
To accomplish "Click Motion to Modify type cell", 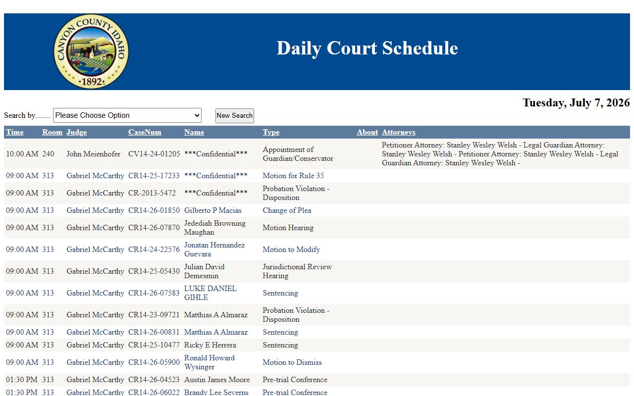I will (291, 249).
